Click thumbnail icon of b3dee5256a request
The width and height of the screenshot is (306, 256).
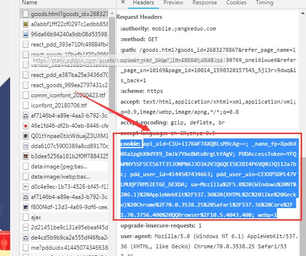click(26, 156)
